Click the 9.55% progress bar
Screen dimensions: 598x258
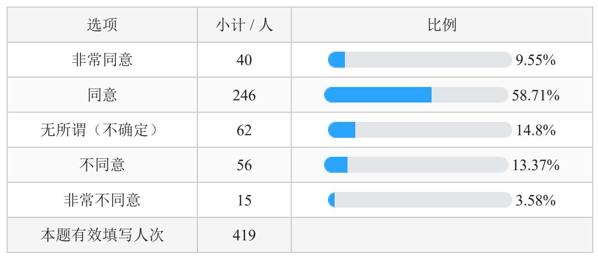tap(419, 60)
